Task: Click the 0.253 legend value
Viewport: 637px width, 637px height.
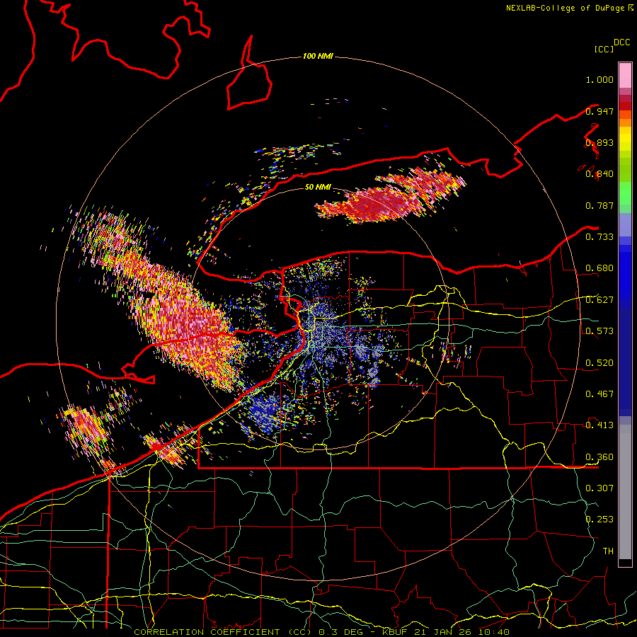Action: pos(599,520)
